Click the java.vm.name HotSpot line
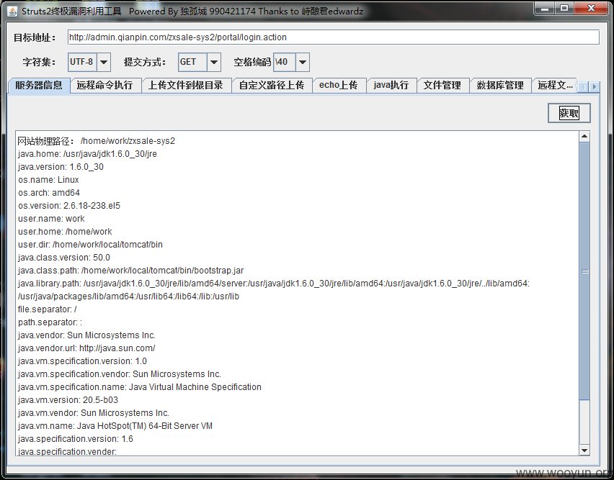This screenshot has height=480, width=614. pos(115,425)
